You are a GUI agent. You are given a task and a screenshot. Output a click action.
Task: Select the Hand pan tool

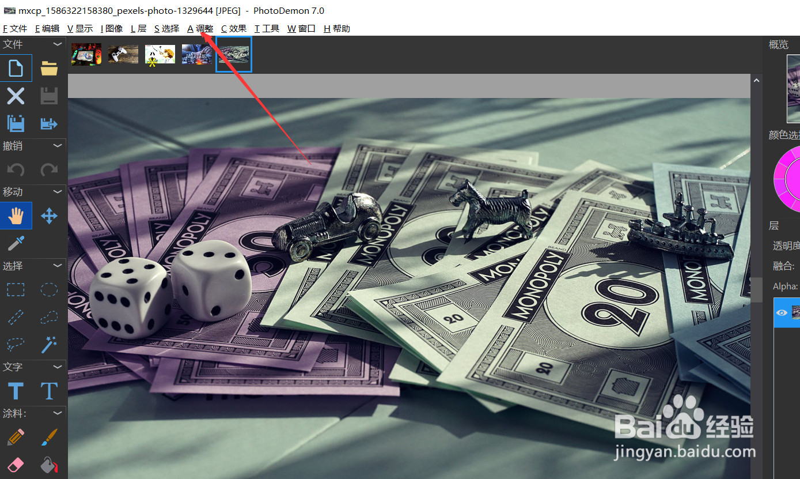coord(16,216)
